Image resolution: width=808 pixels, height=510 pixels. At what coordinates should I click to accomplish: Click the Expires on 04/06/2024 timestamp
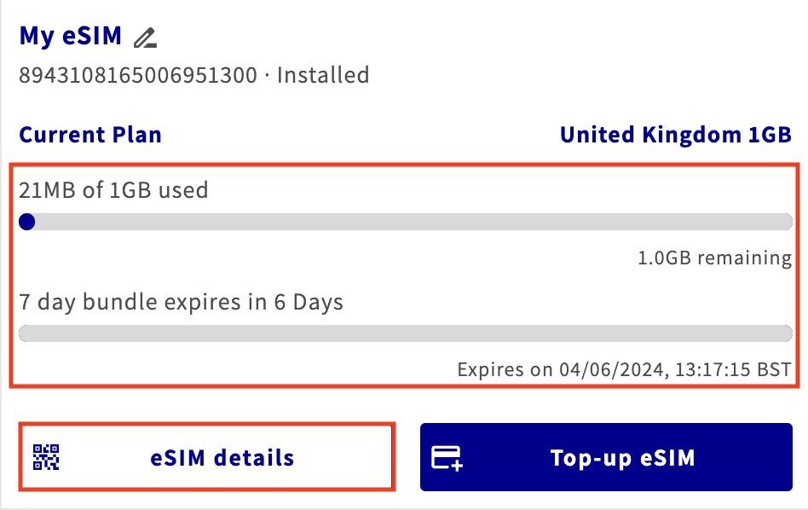tap(625, 370)
